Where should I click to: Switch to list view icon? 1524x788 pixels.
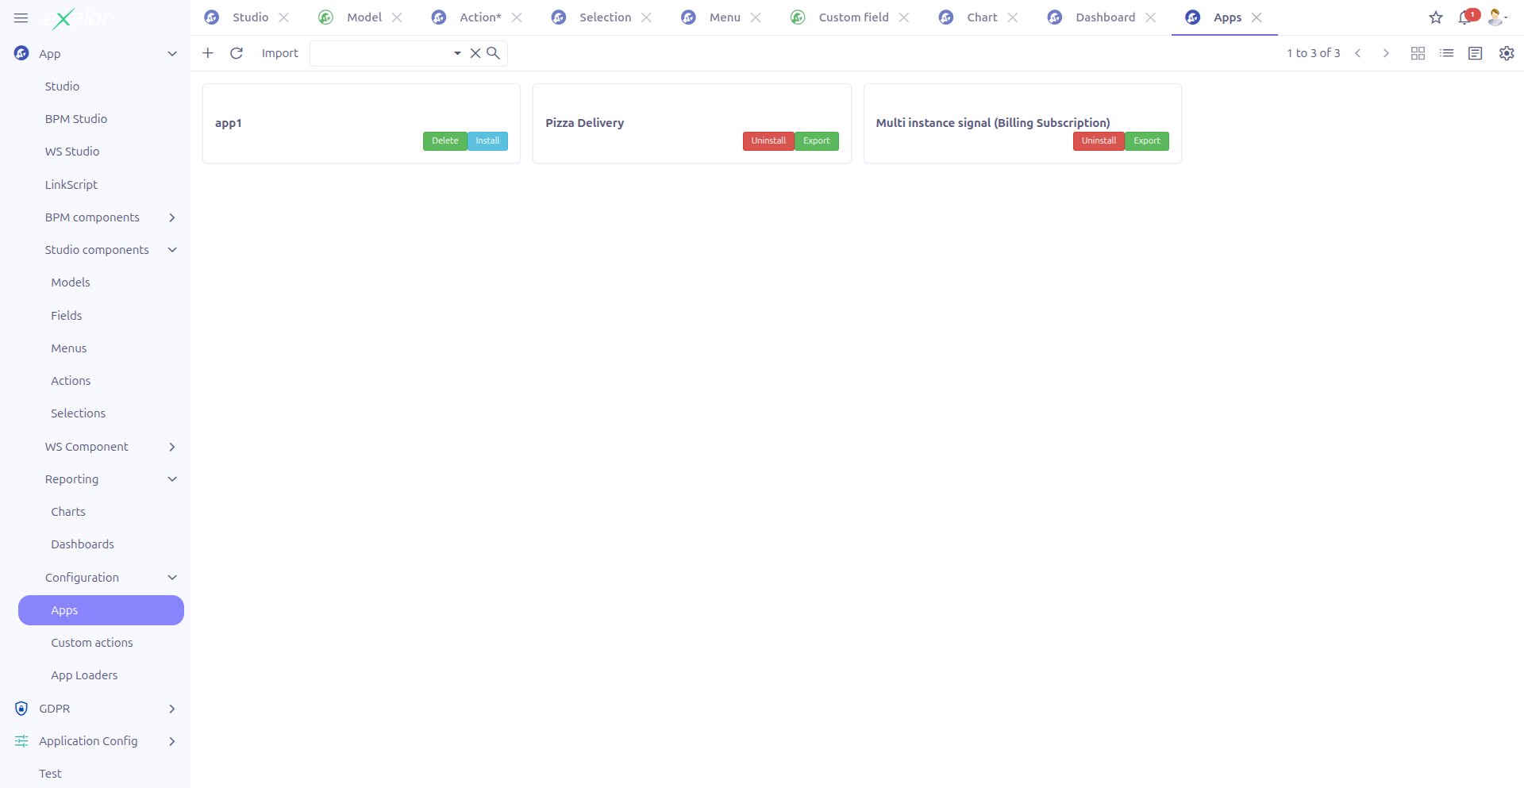[1447, 53]
